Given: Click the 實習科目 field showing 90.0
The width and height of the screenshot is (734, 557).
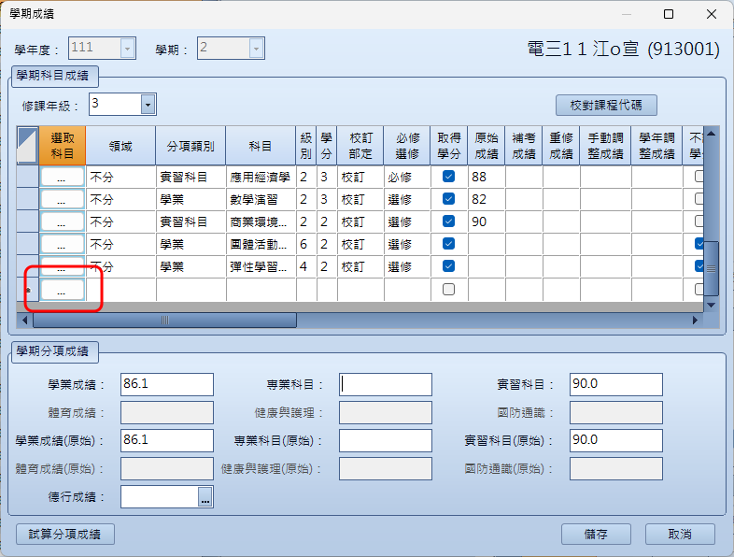Looking at the screenshot, I should click(616, 385).
